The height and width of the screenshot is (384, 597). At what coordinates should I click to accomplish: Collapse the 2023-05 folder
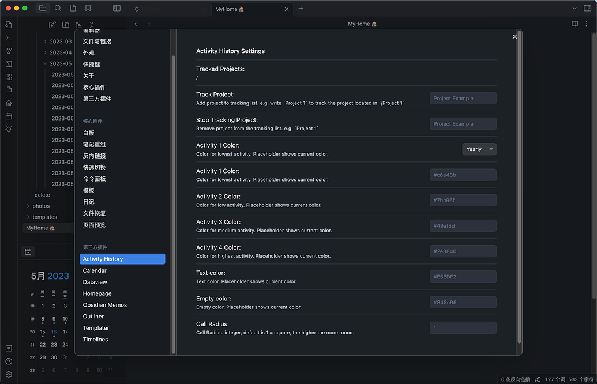(46, 63)
